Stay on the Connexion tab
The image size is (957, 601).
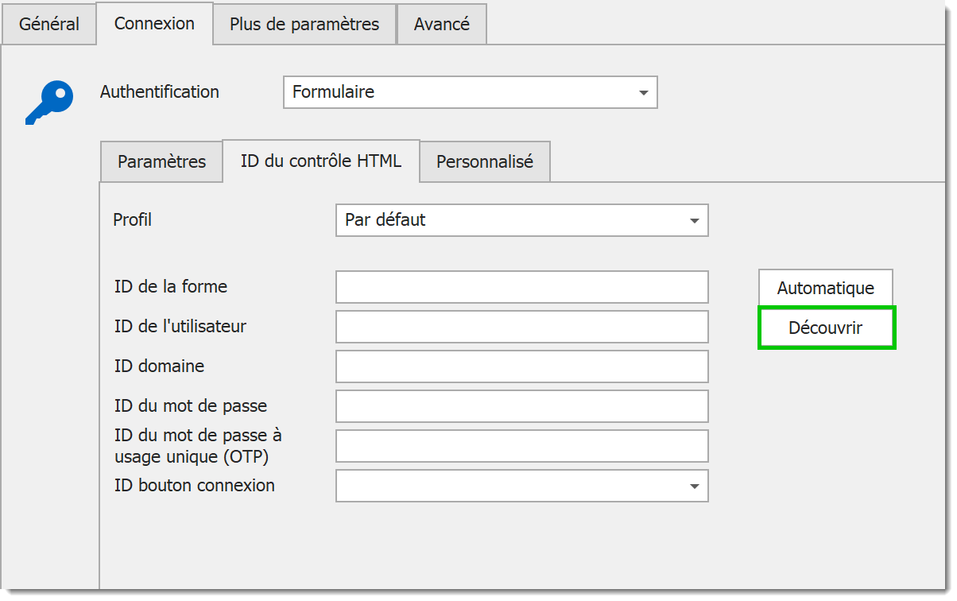(154, 24)
